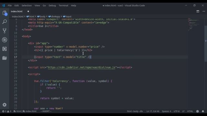Open the Selection menu
The image size is (207, 116).
coord(27,5)
